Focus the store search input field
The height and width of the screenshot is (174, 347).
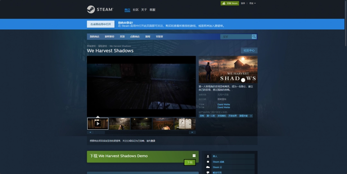[236, 37]
